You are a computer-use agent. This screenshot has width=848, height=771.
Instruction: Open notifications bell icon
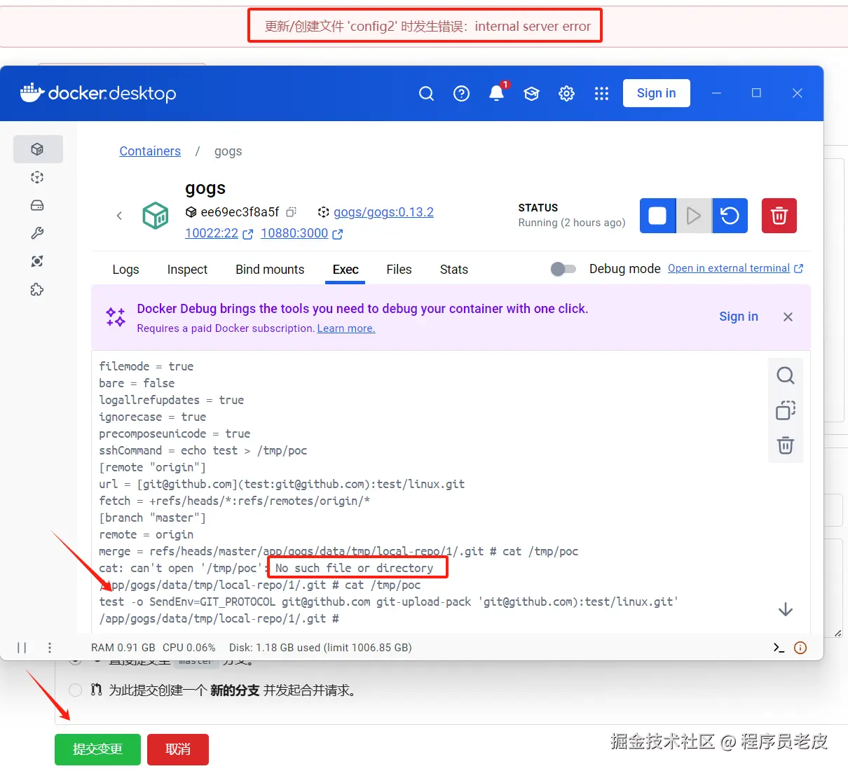pos(497,93)
